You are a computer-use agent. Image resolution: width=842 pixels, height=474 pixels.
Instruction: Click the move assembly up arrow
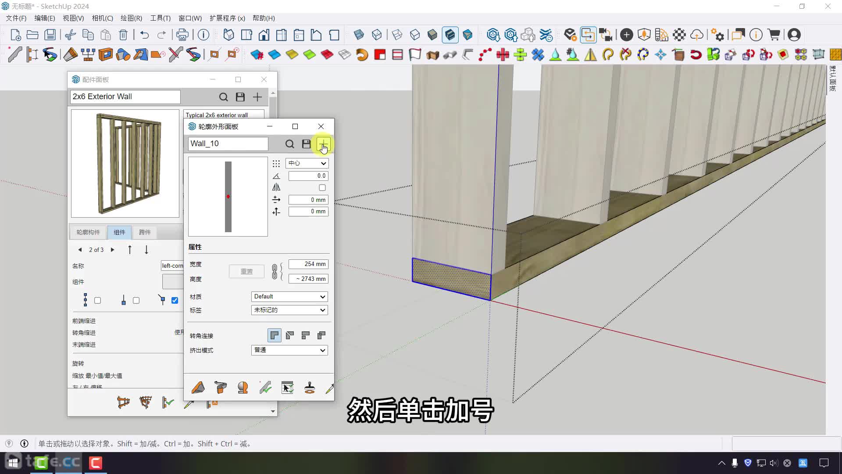[x=130, y=250]
